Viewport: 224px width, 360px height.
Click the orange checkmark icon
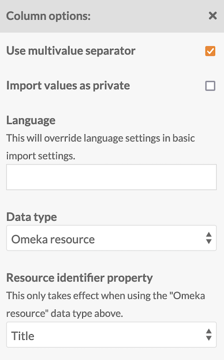pos(210,51)
